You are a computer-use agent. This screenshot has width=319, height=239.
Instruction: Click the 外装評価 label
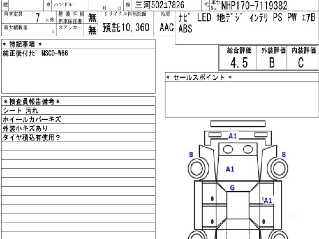[273, 50]
